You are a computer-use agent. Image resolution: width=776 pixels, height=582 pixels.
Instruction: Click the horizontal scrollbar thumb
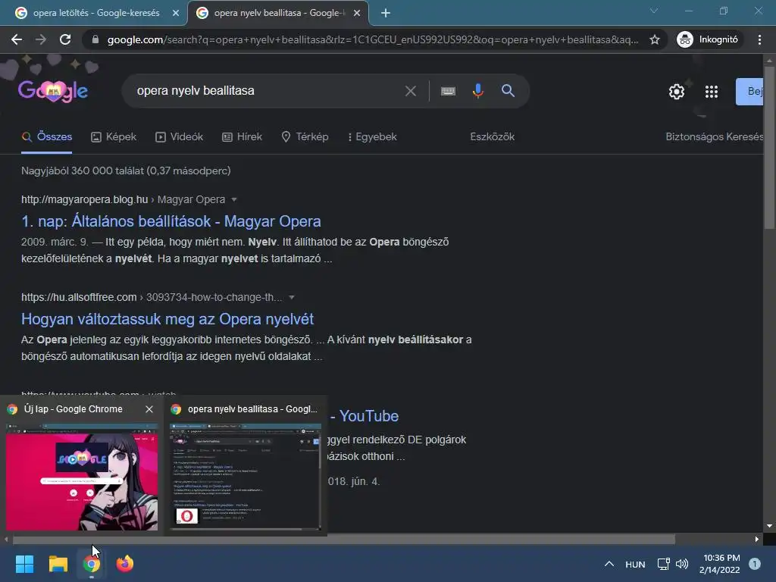tap(343, 540)
